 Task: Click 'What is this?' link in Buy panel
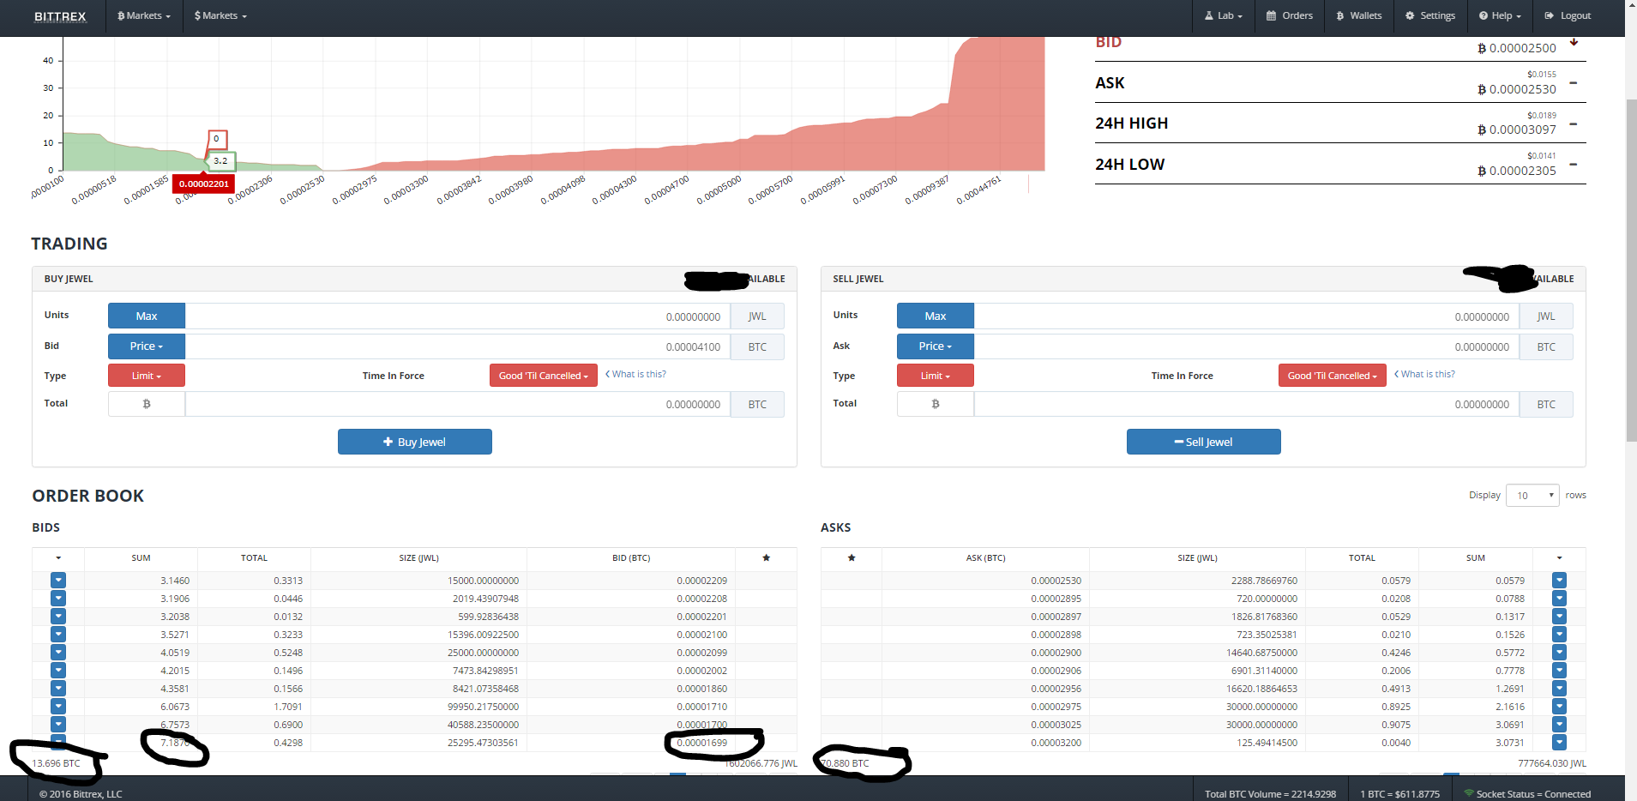pos(636,375)
